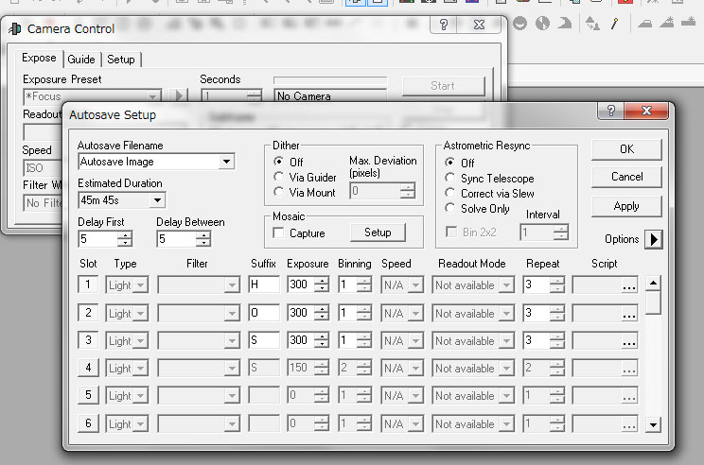Open the Autosave Filename dropdown

click(x=227, y=162)
